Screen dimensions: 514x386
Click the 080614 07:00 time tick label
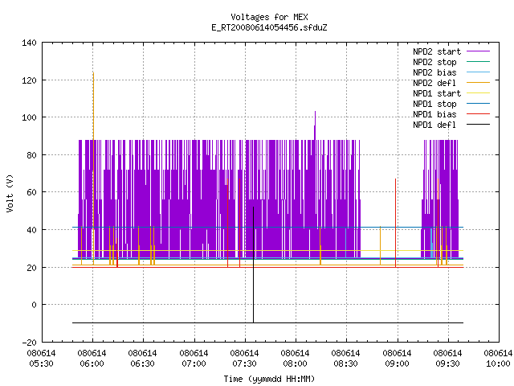coord(194,359)
